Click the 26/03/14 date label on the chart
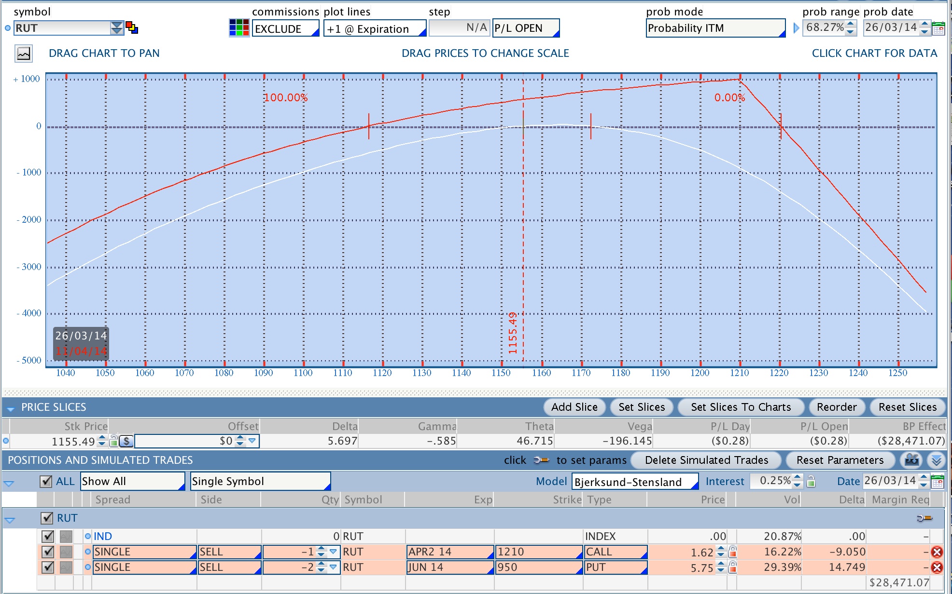Image resolution: width=952 pixels, height=594 pixels. click(x=81, y=336)
